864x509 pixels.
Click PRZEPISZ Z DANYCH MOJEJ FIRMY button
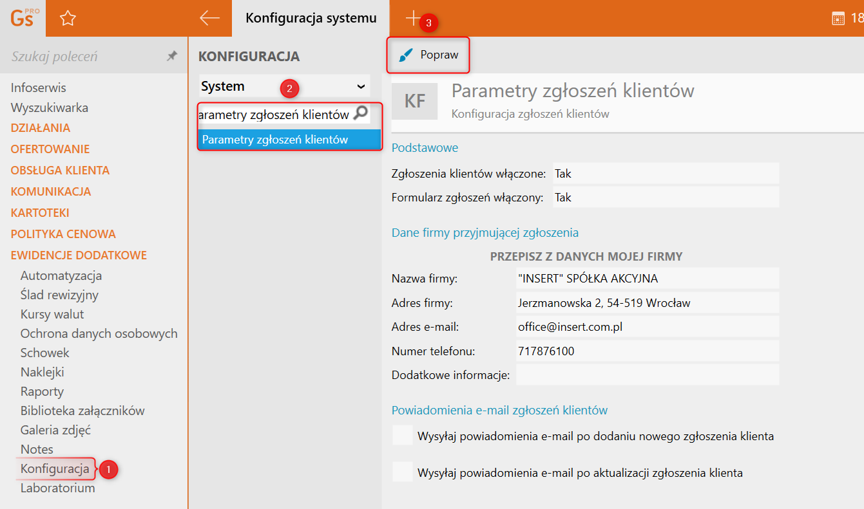586,256
